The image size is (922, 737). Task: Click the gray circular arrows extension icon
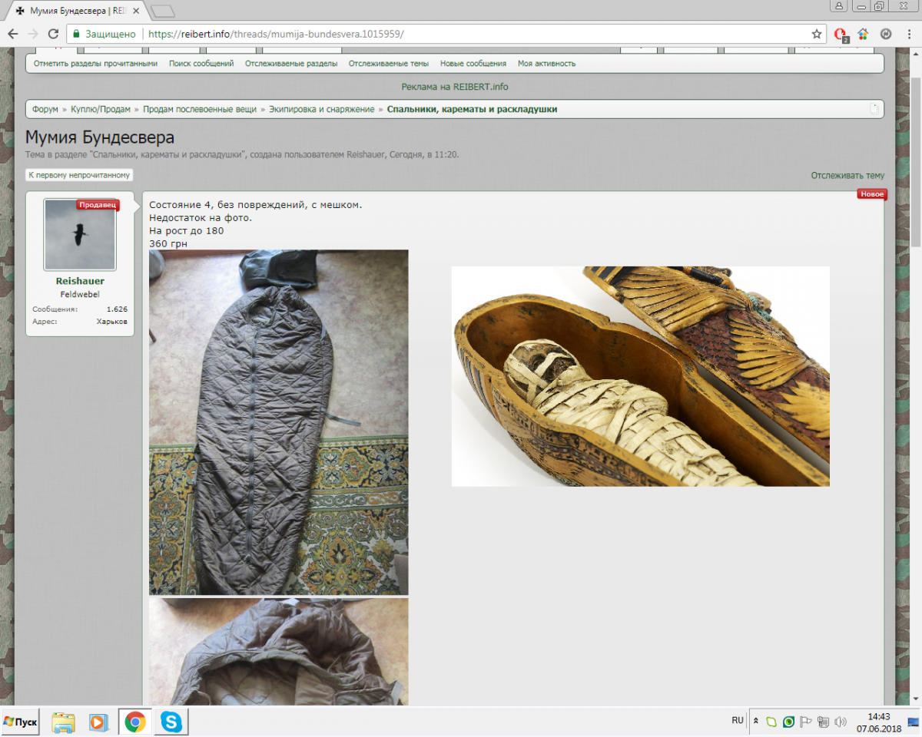(885, 34)
